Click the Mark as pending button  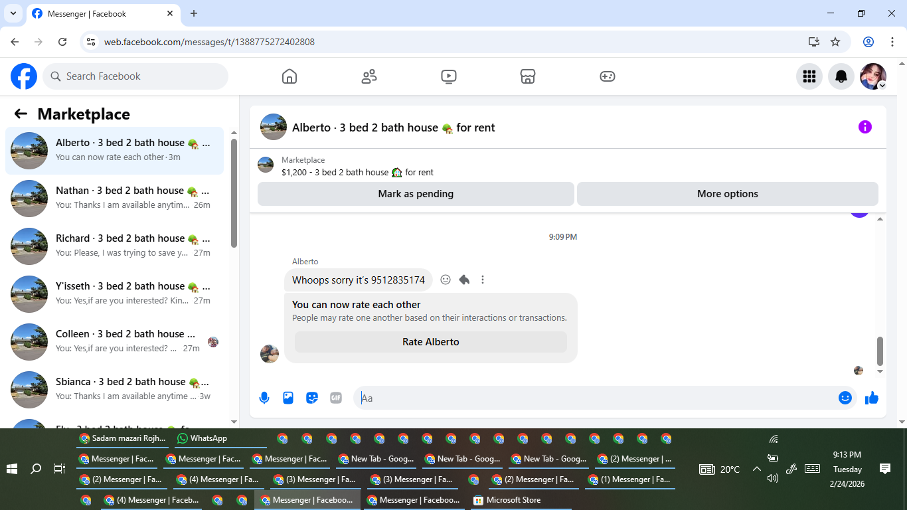[416, 194]
